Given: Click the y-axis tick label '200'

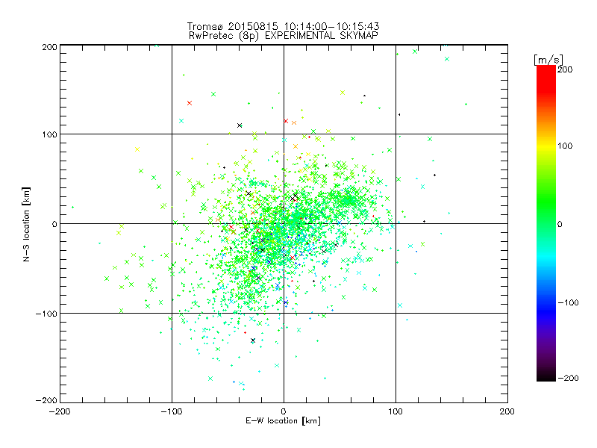Looking at the screenshot, I should [x=49, y=47].
